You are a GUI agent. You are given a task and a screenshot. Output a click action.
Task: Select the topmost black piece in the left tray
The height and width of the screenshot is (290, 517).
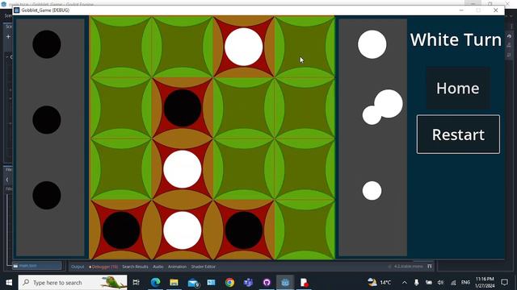pyautogui.click(x=47, y=44)
